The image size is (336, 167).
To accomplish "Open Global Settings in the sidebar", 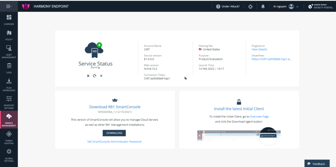I will click(x=9, y=155).
